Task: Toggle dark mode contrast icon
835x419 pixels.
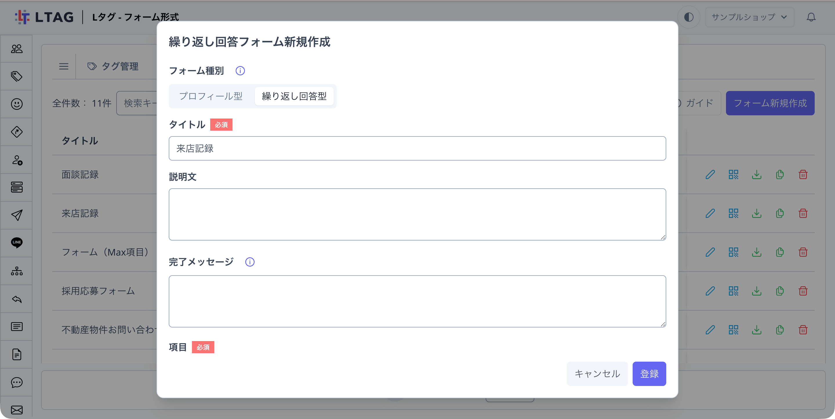Action: click(689, 17)
